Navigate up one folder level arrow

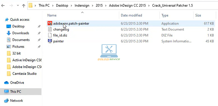point(24,6)
